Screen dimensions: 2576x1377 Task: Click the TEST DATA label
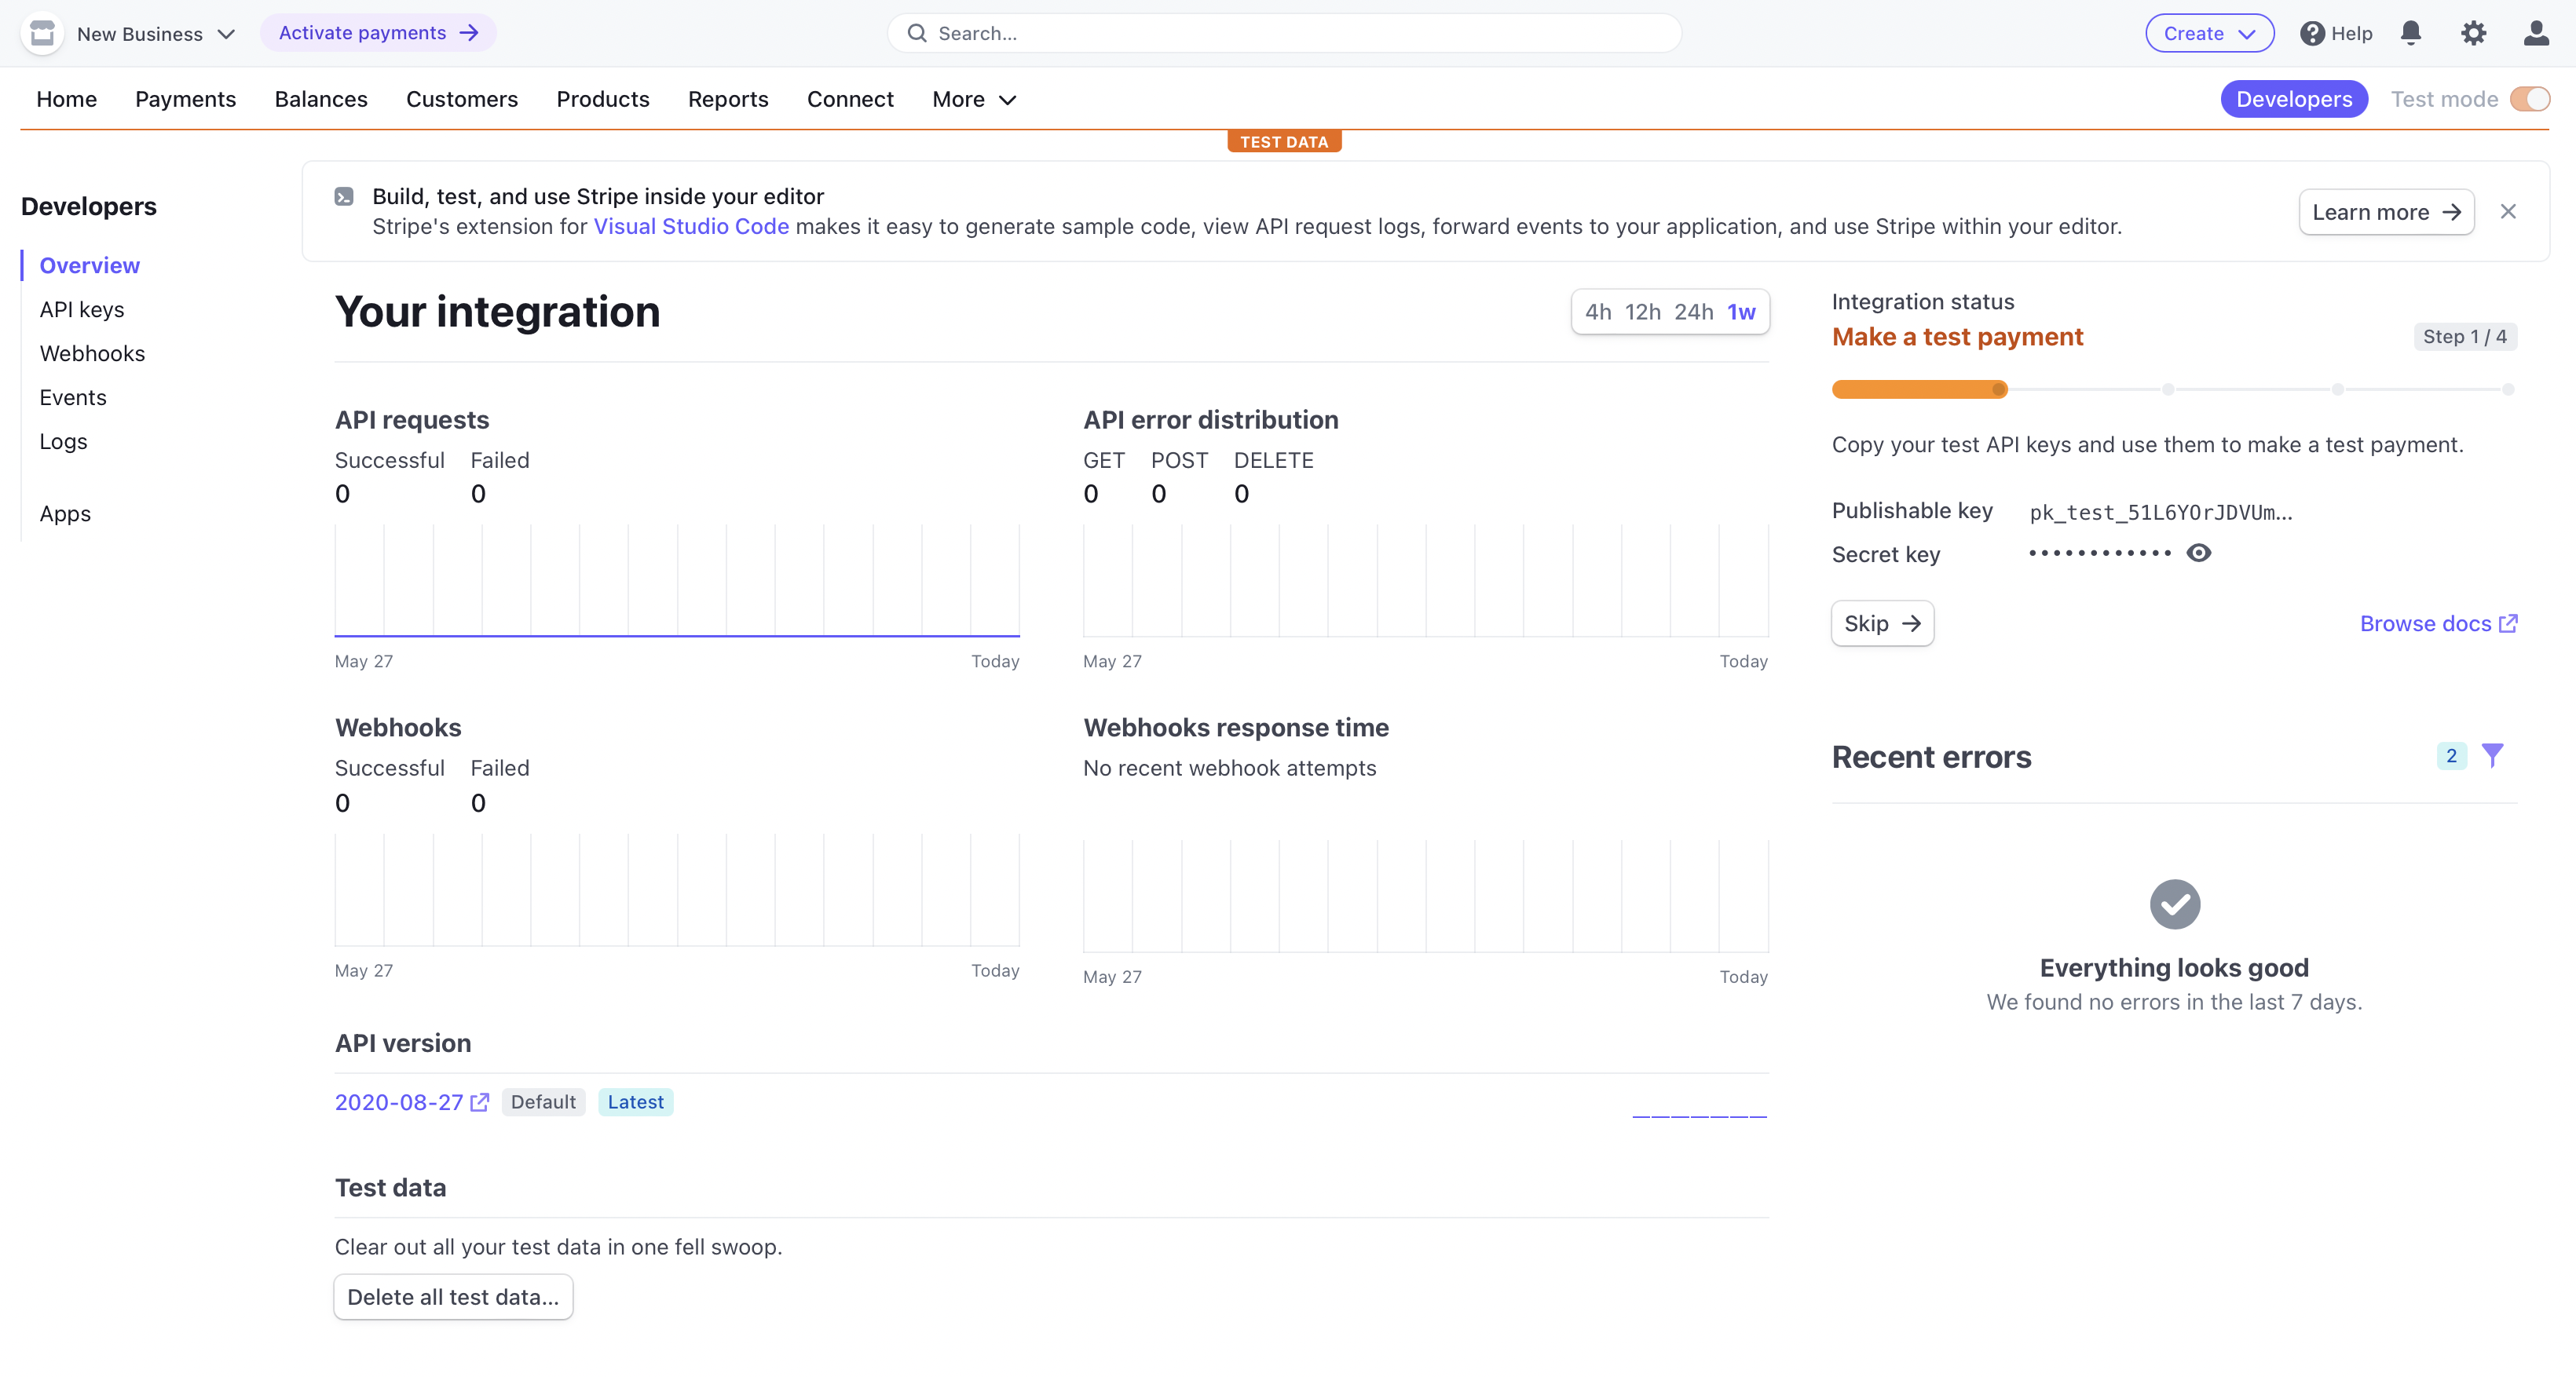(1284, 142)
